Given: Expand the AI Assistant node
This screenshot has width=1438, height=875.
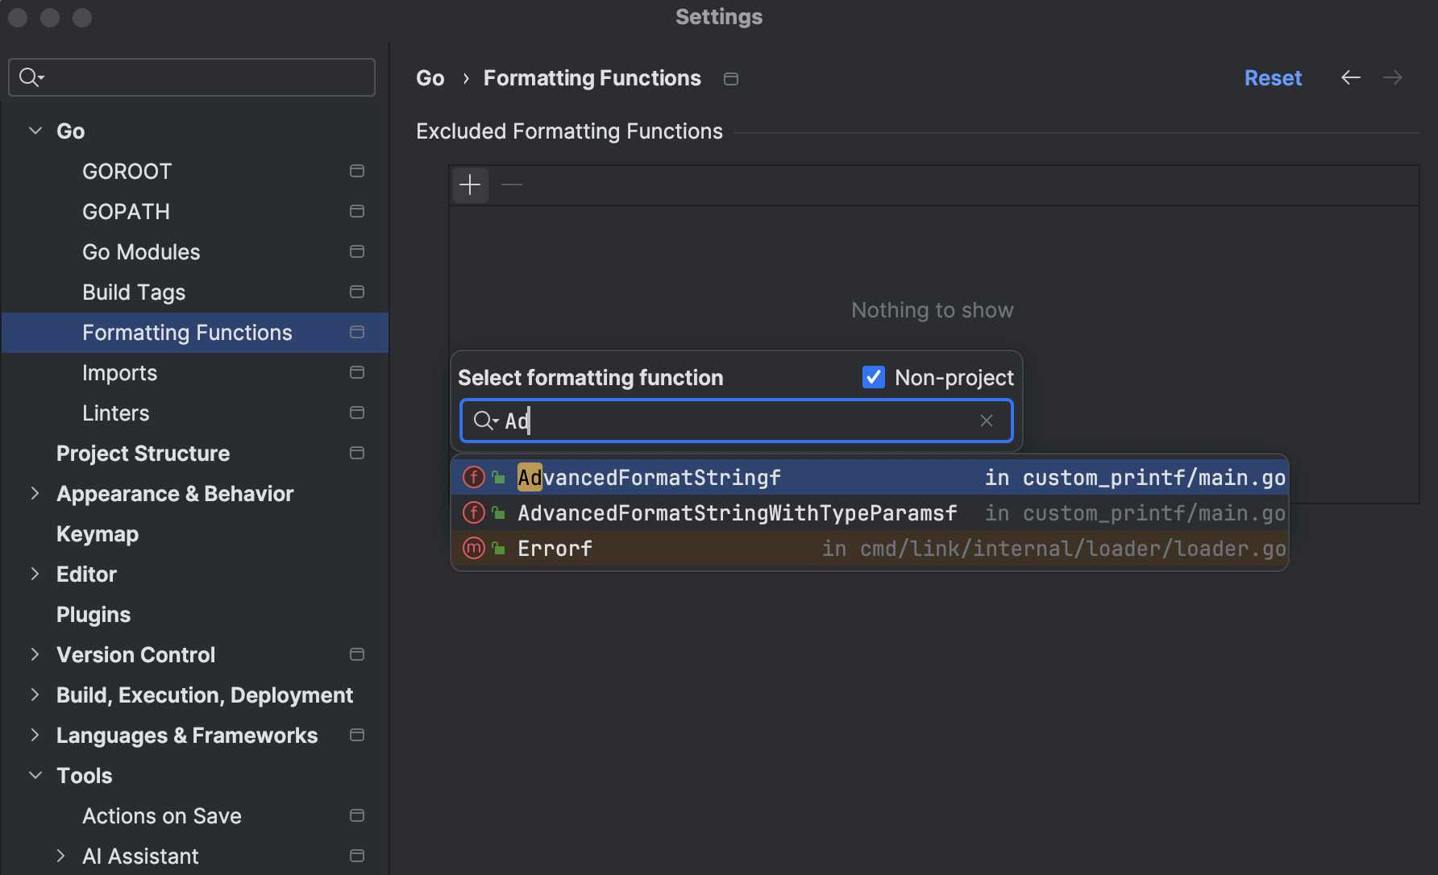Looking at the screenshot, I should pyautogui.click(x=60, y=856).
